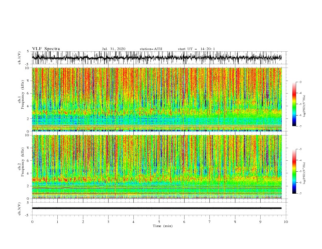Click time axis tick label "0"
This screenshot has height=249, width=322.
point(32,222)
